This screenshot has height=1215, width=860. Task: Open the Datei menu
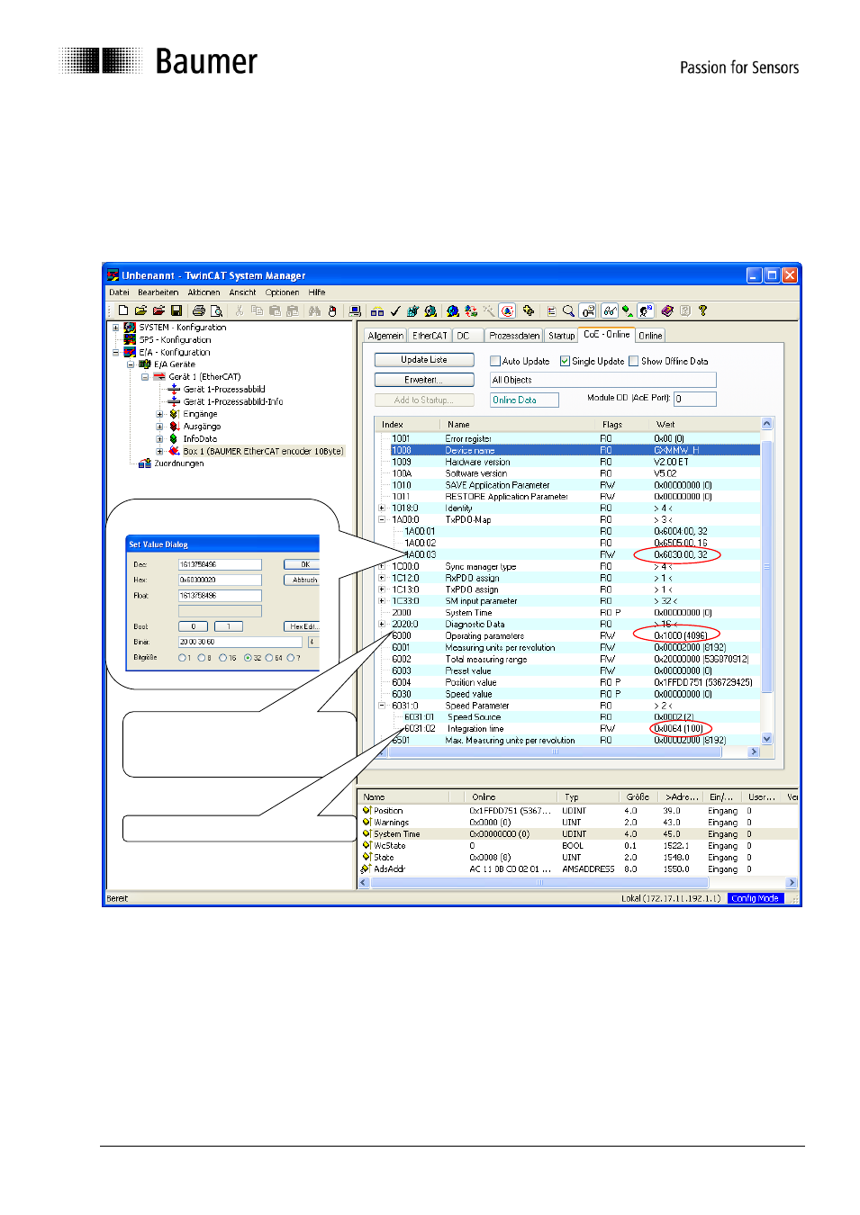pyautogui.click(x=119, y=292)
